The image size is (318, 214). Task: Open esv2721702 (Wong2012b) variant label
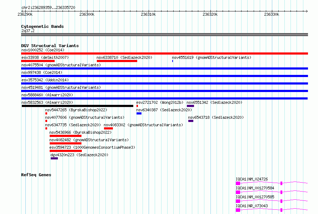160,102
